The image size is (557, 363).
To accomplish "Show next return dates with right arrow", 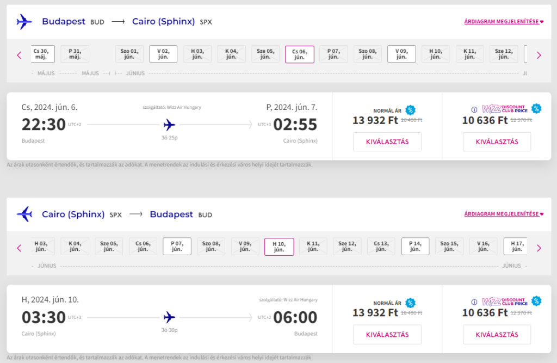I will click(x=539, y=248).
